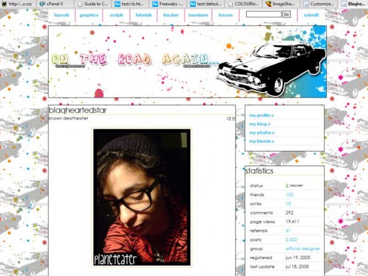This screenshot has width=368, height=276.
Task: Go to the members page
Action: click(x=198, y=15)
